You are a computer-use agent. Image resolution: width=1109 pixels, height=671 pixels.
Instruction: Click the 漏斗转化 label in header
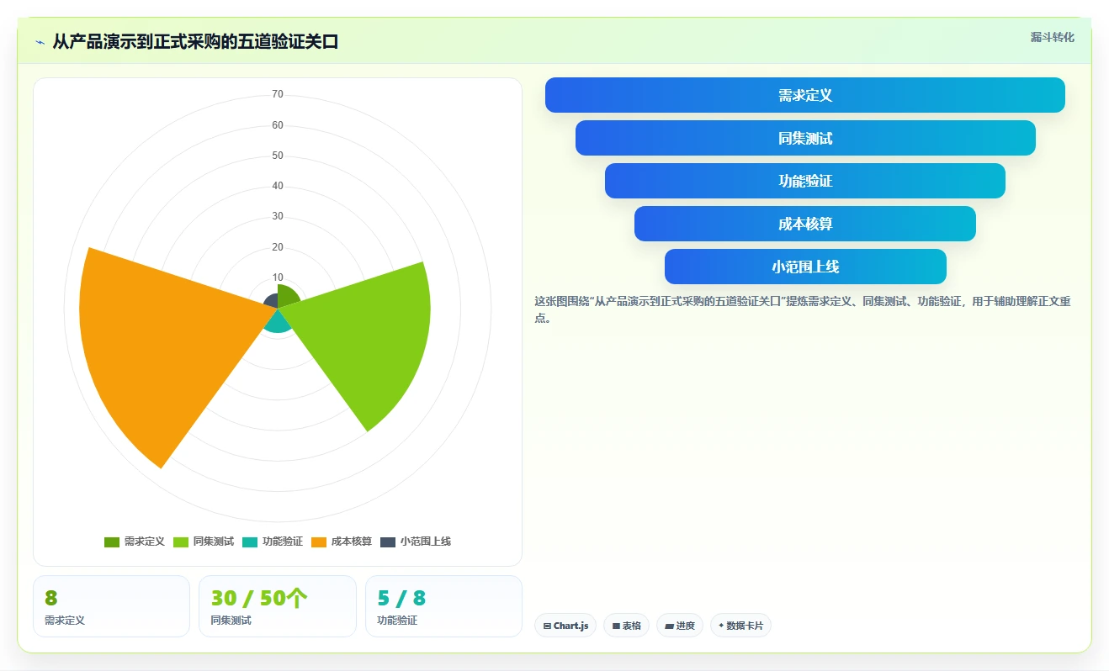coord(1053,38)
